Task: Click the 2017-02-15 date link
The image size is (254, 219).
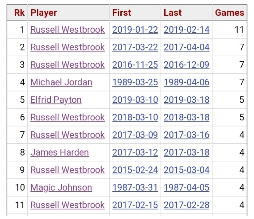Action: (x=135, y=205)
